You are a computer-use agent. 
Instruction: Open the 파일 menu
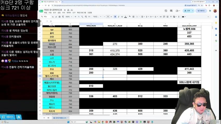[46, 13]
